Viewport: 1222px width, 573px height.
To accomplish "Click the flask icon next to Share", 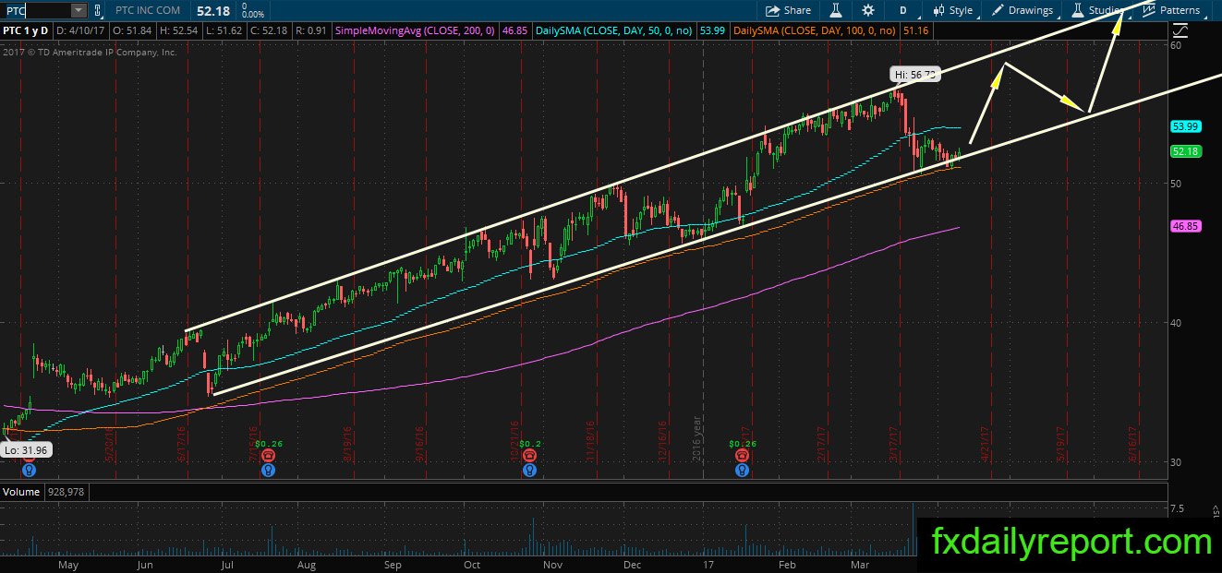I will [x=835, y=10].
